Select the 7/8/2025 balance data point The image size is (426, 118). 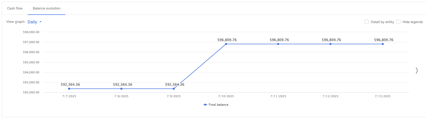pos(121,89)
